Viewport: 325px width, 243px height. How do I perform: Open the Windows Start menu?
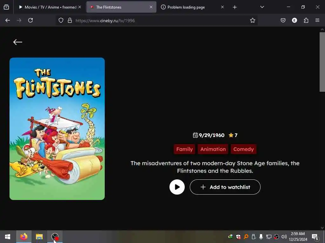8,237
